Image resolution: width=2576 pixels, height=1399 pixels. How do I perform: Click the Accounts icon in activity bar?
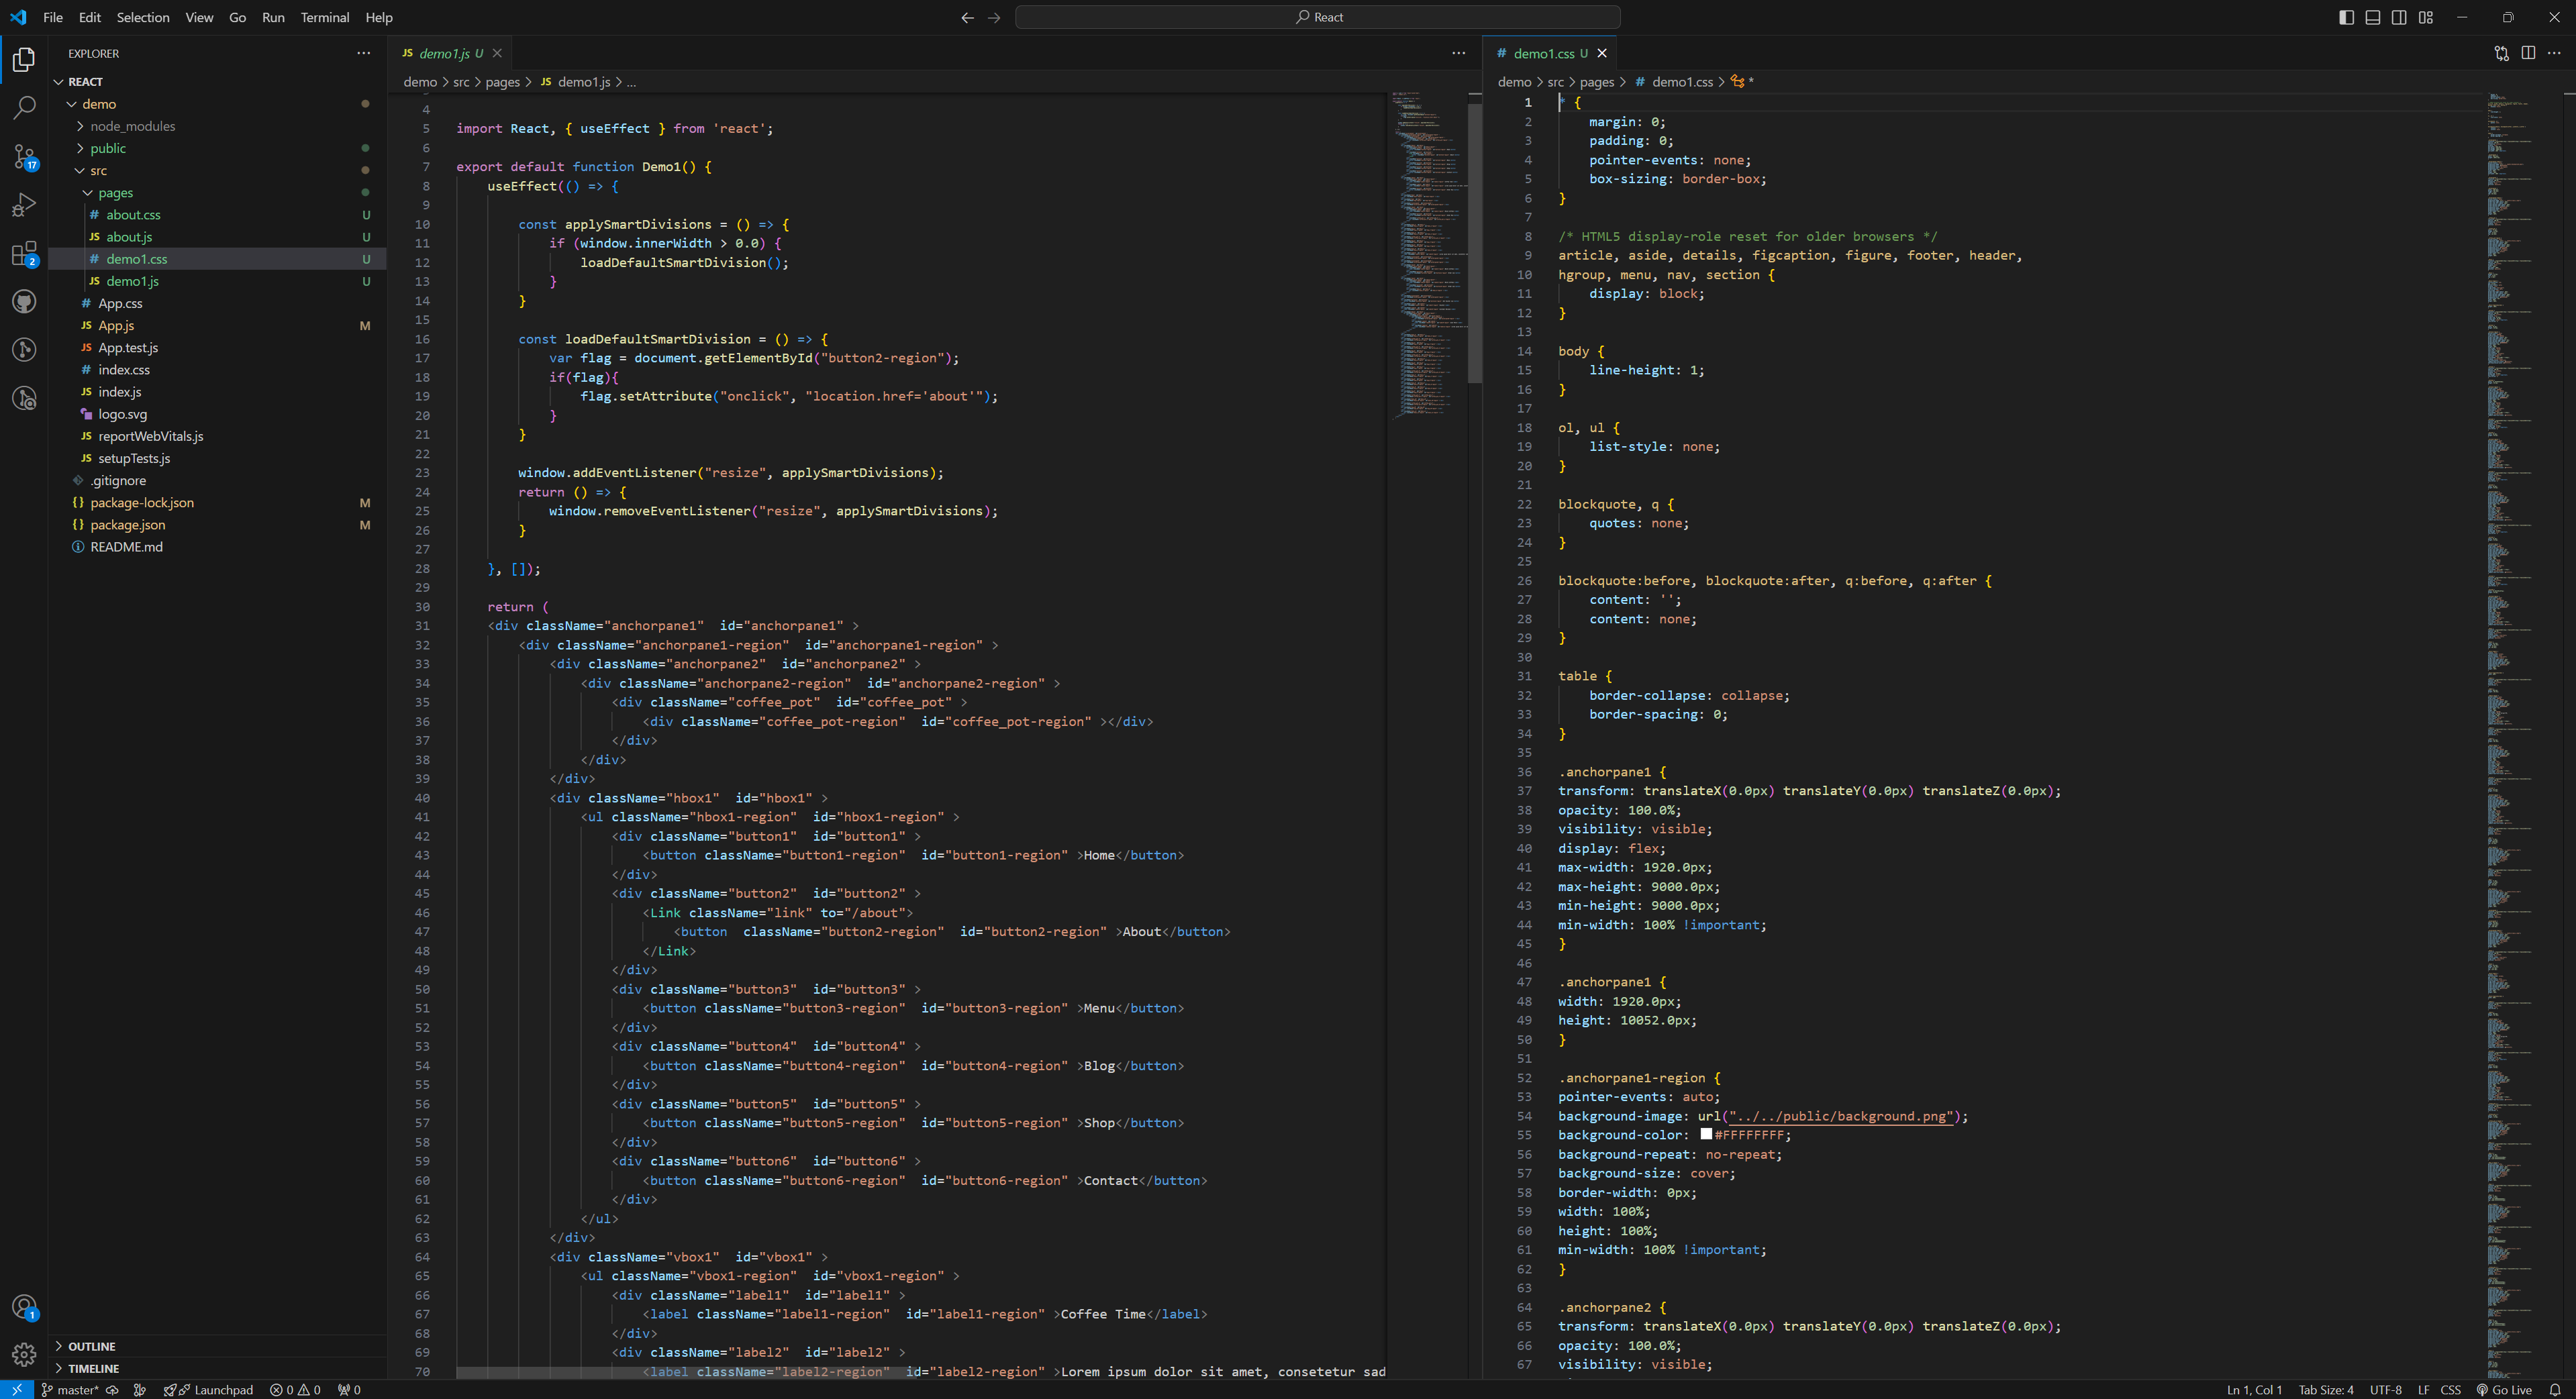point(24,1306)
